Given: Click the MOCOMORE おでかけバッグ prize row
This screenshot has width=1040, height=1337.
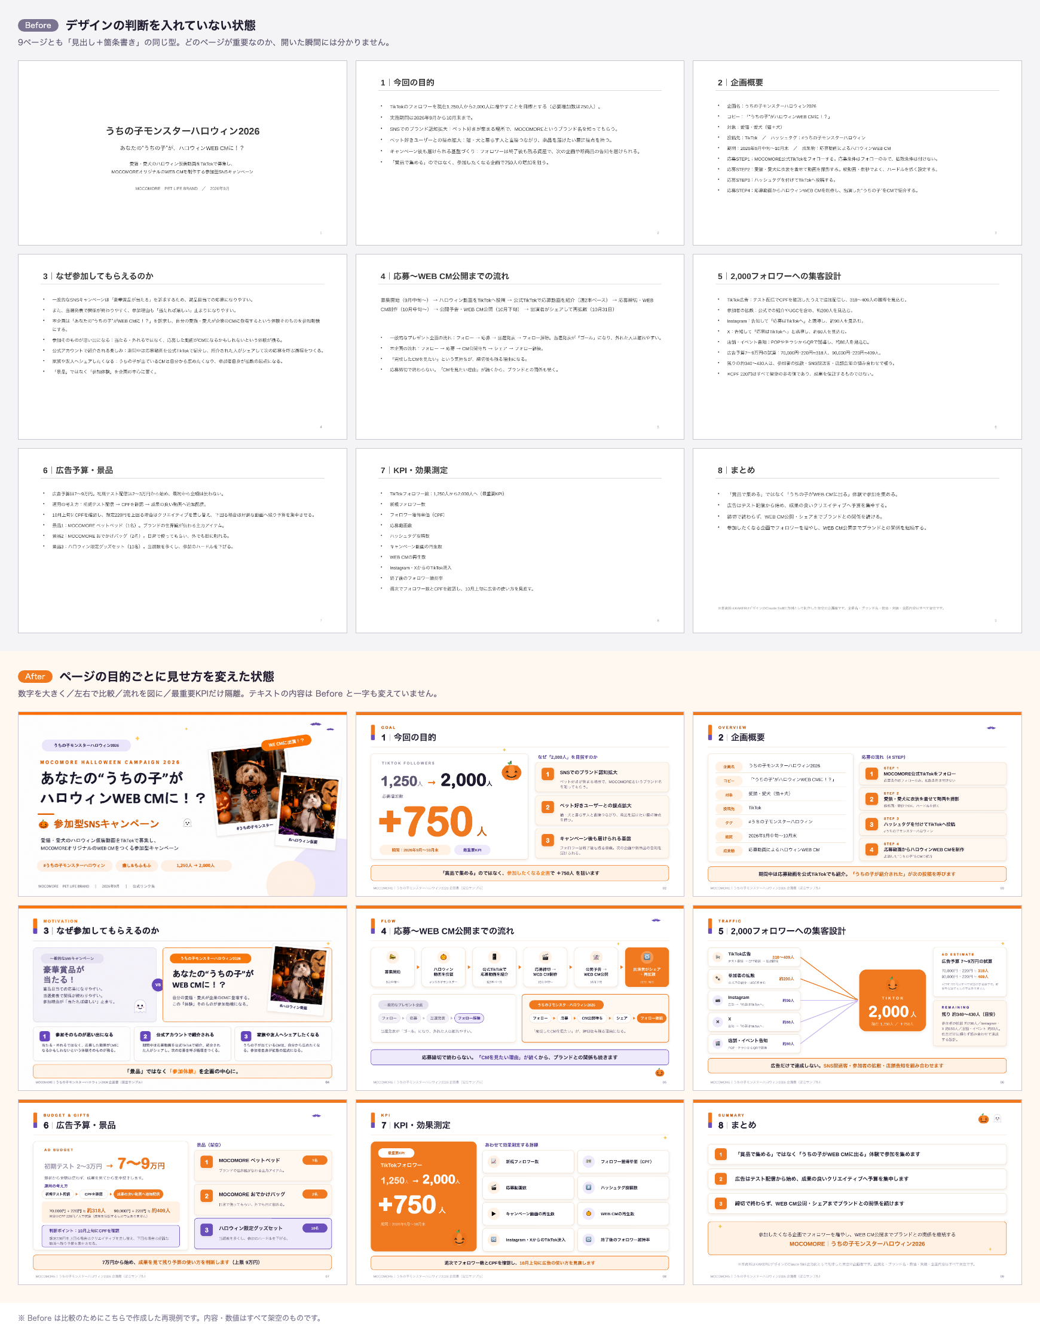Looking at the screenshot, I should 264,1198.
